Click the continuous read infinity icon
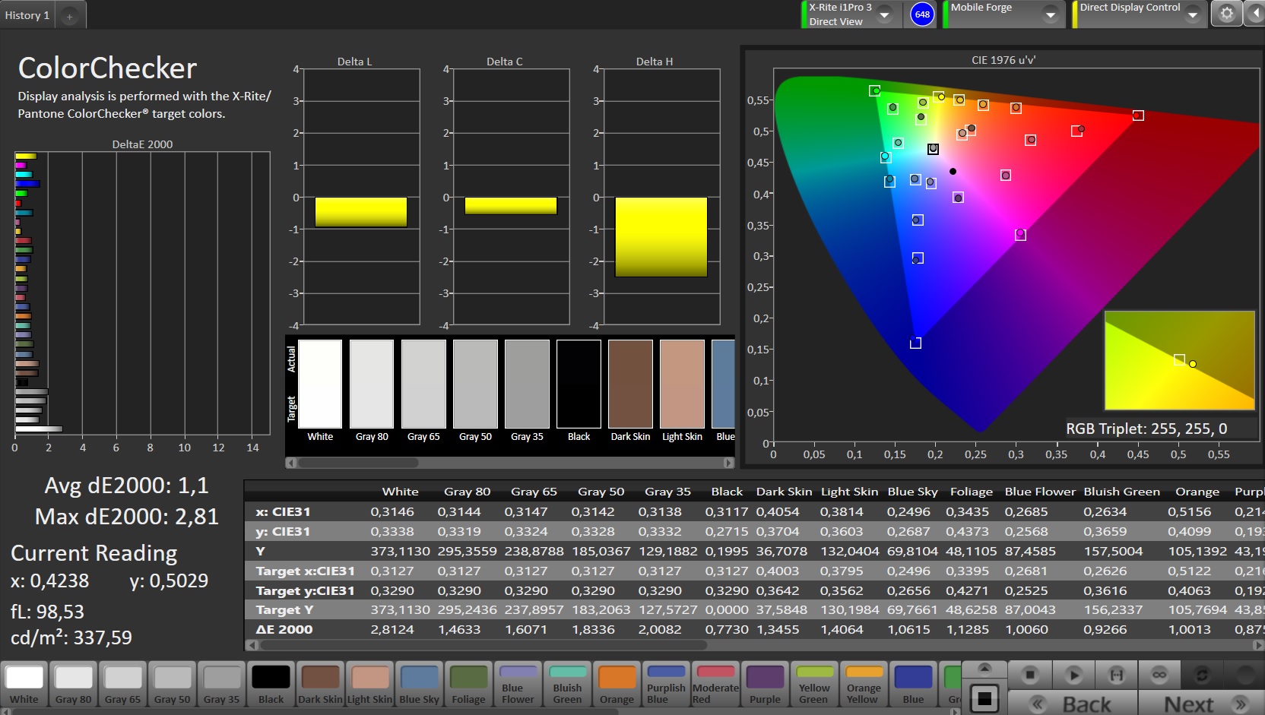This screenshot has width=1265, height=715. click(1159, 675)
